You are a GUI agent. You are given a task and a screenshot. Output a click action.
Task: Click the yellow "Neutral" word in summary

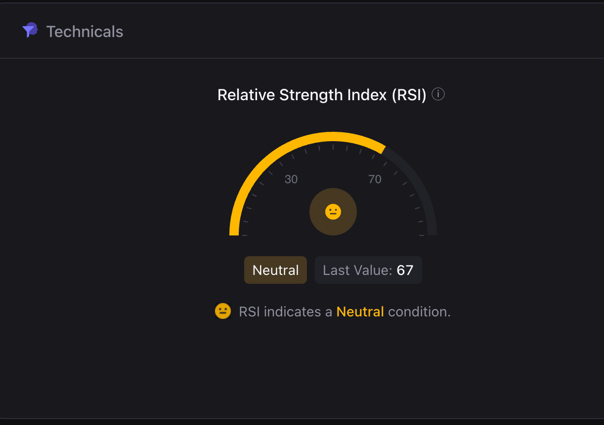coord(360,312)
